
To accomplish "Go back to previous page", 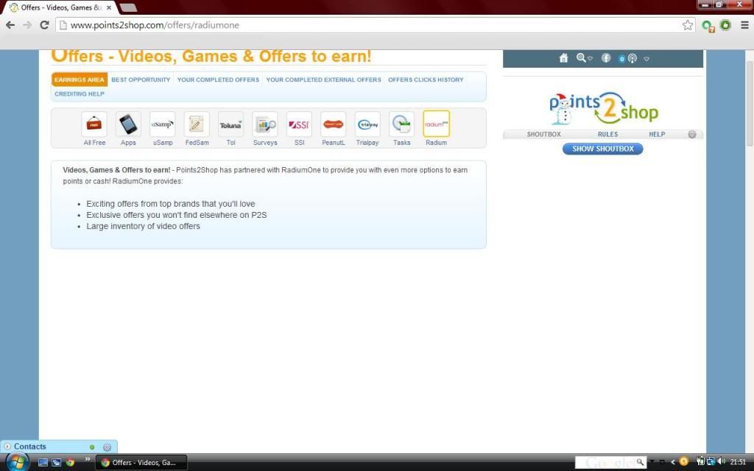I will click(x=10, y=25).
